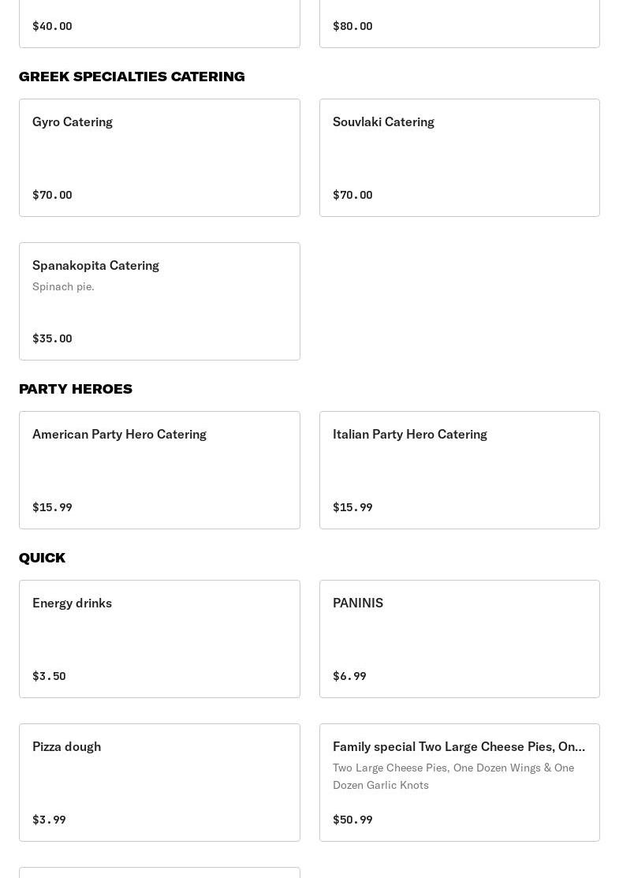Click the $50.99 Family special price
The image size is (619, 878).
tap(352, 820)
